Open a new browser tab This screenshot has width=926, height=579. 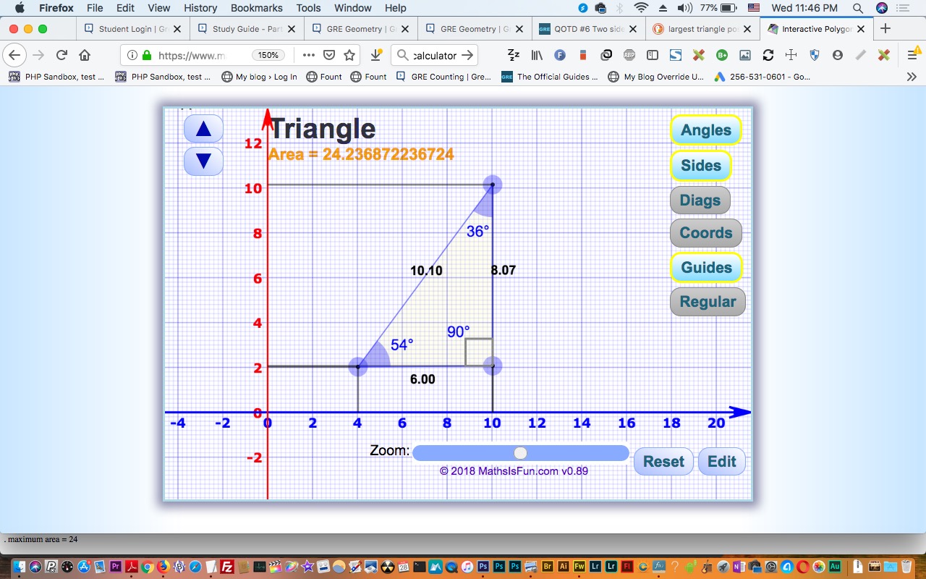885,29
